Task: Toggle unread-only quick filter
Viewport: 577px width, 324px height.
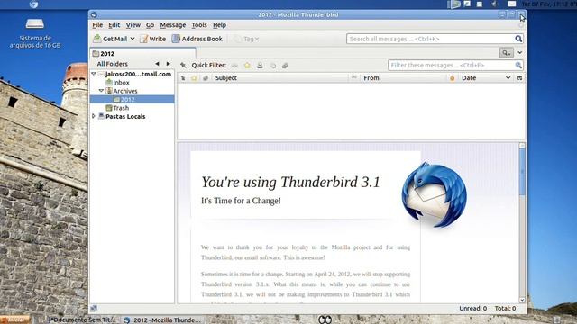Action: [234, 66]
